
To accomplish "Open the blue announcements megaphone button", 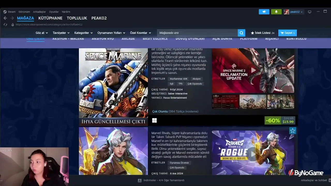I will [x=264, y=12].
